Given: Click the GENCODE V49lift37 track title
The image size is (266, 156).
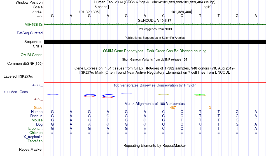Looking at the screenshot, I should tap(155, 20).
